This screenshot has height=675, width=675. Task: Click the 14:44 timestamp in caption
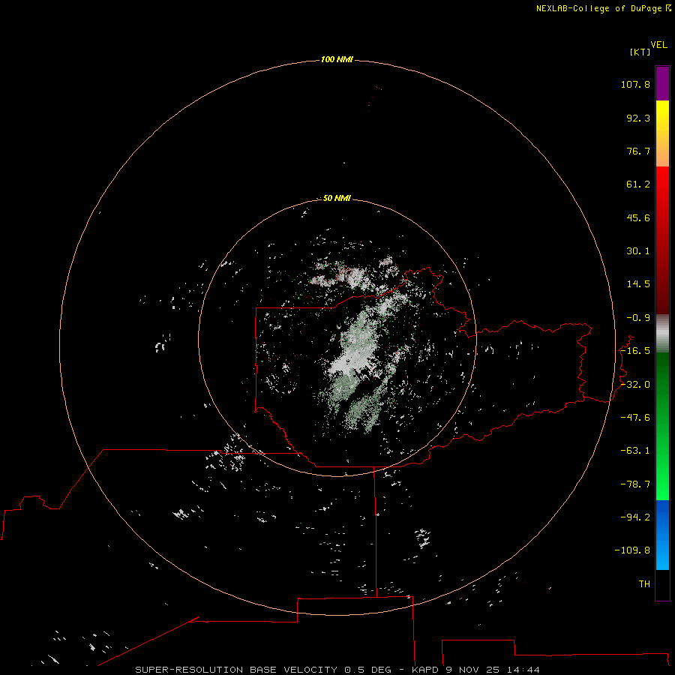[x=523, y=670]
